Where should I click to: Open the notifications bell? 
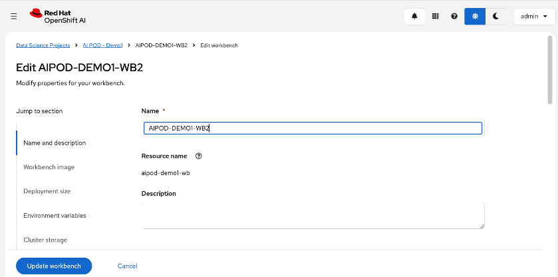(x=414, y=17)
